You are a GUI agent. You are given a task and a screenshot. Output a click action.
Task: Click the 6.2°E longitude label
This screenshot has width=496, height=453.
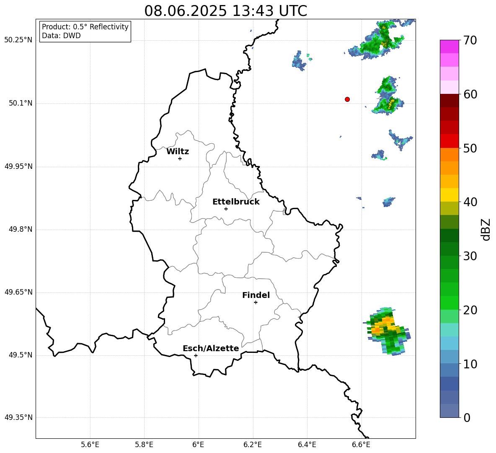point(253,445)
